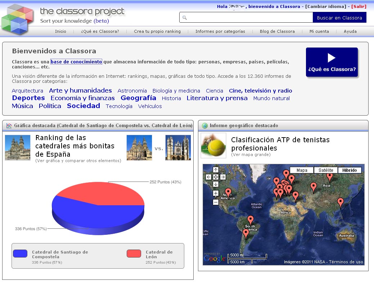Click the play icon on ¿Qué es Classora?
Viewport: 374px width, 282px height.
[x=332, y=58]
